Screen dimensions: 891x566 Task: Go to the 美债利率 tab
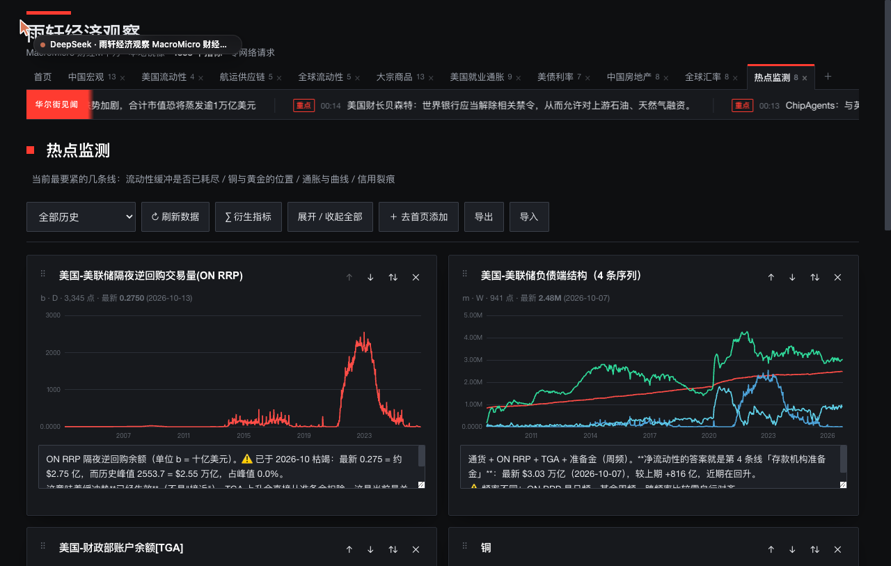tap(555, 77)
